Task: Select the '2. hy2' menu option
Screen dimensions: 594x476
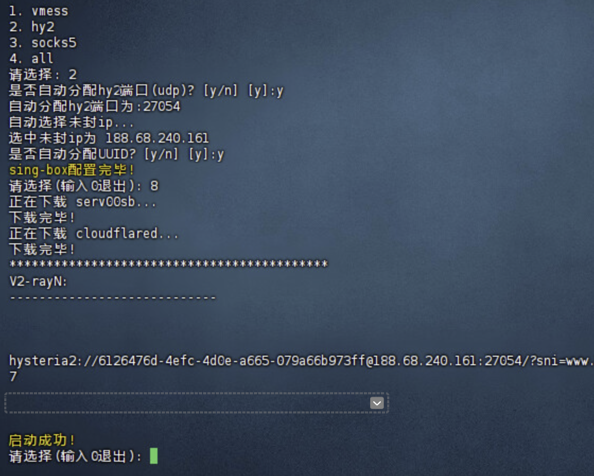Action: coord(32,27)
